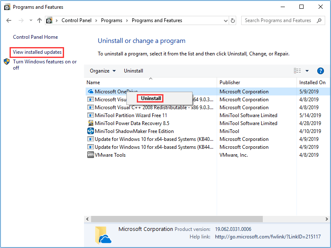The height and width of the screenshot is (248, 331).
Task: Click MiniTool publisher cell of ShadowMaker
Action: [229, 131]
